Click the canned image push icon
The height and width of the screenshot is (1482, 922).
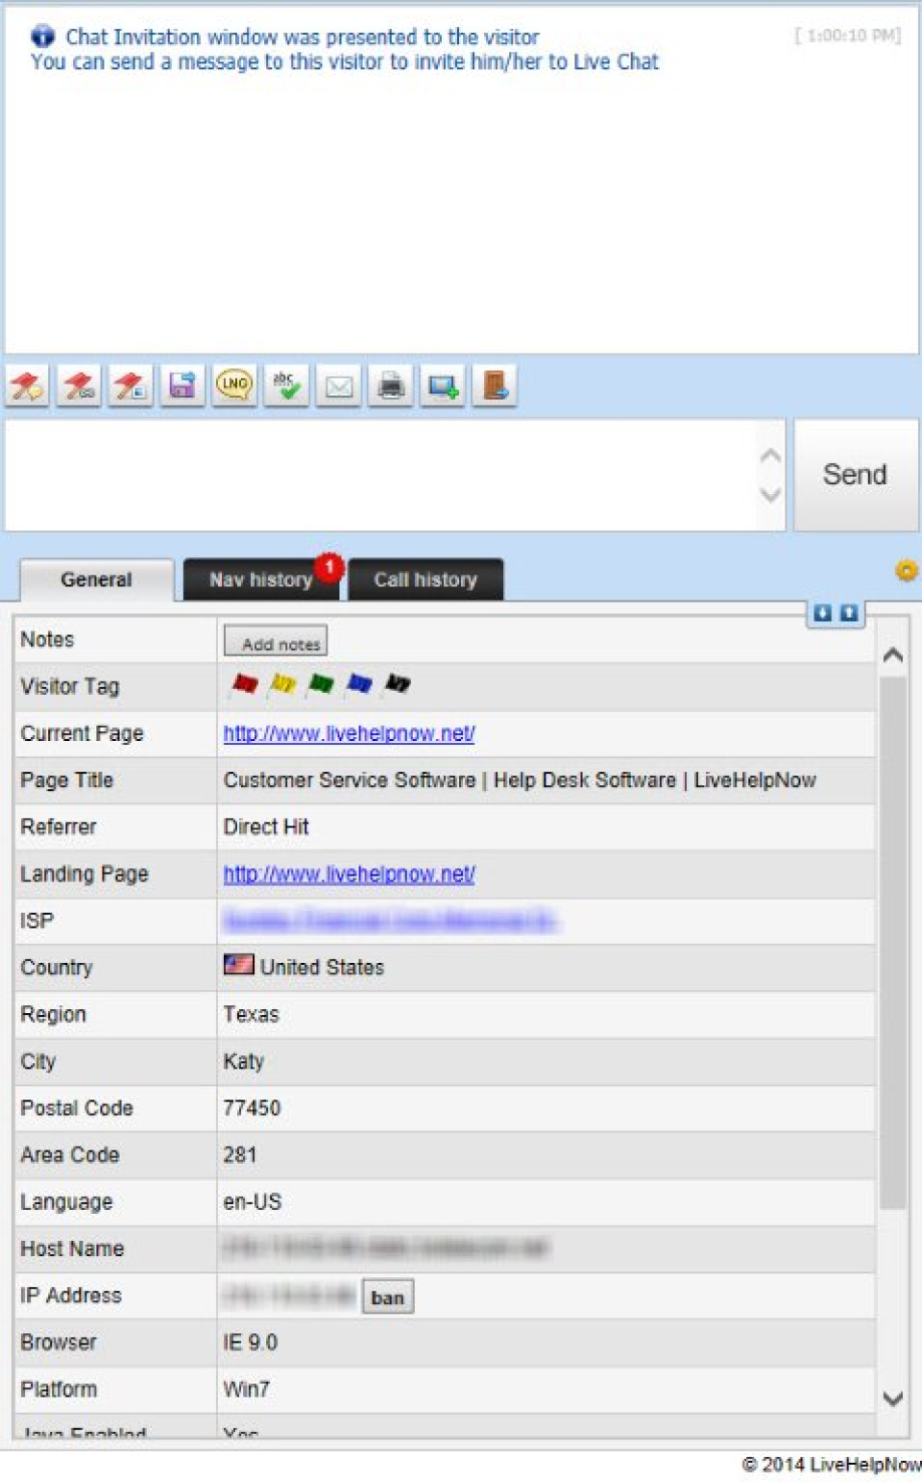[x=131, y=386]
